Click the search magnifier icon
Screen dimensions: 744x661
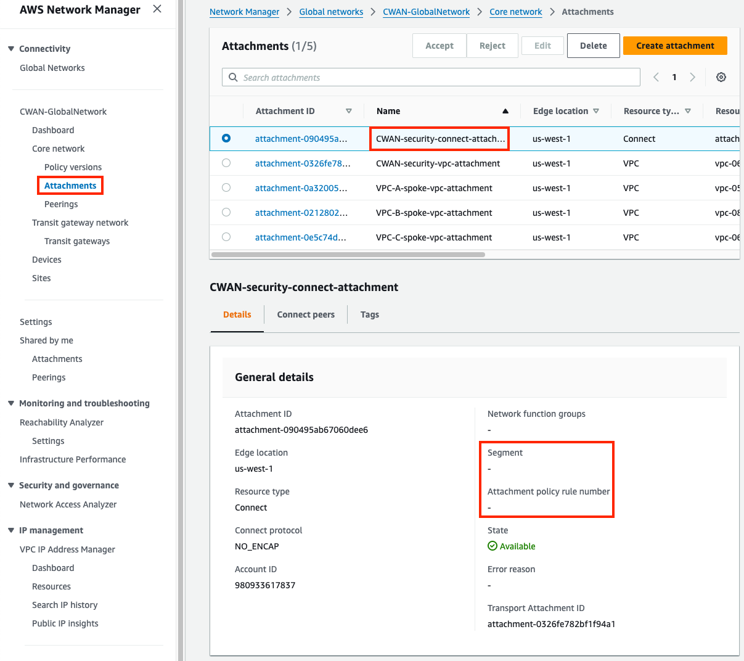(x=233, y=77)
